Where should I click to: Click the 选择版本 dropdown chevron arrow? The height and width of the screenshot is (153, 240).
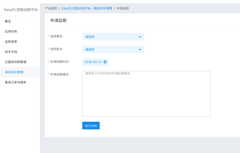pyautogui.click(x=140, y=50)
